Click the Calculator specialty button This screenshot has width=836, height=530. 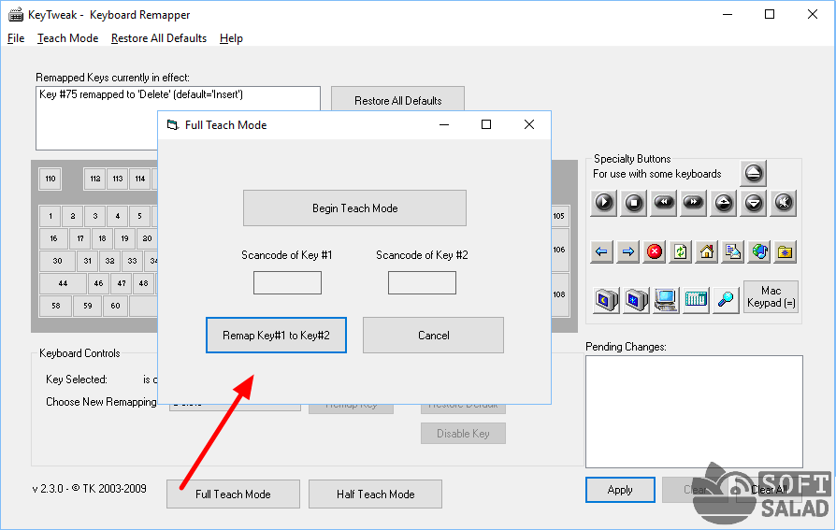tap(696, 300)
